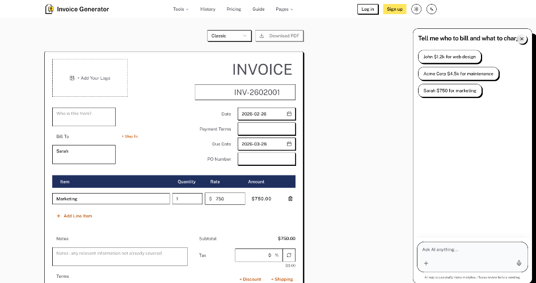Screen dimensions: 536x283
Task: Click the microphone icon in AI chat
Action: click(x=519, y=263)
